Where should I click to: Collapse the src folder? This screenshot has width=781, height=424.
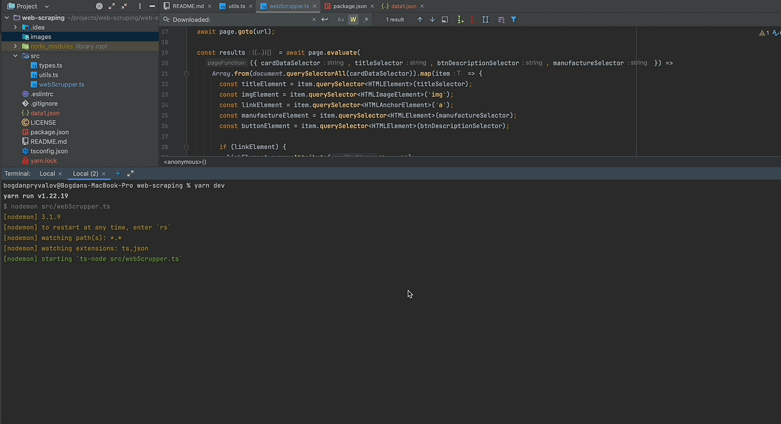16,56
